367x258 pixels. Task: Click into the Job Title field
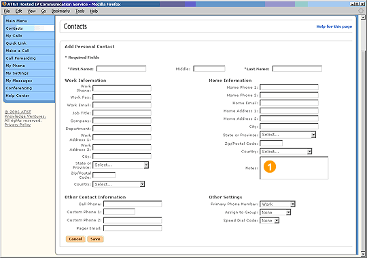point(122,113)
